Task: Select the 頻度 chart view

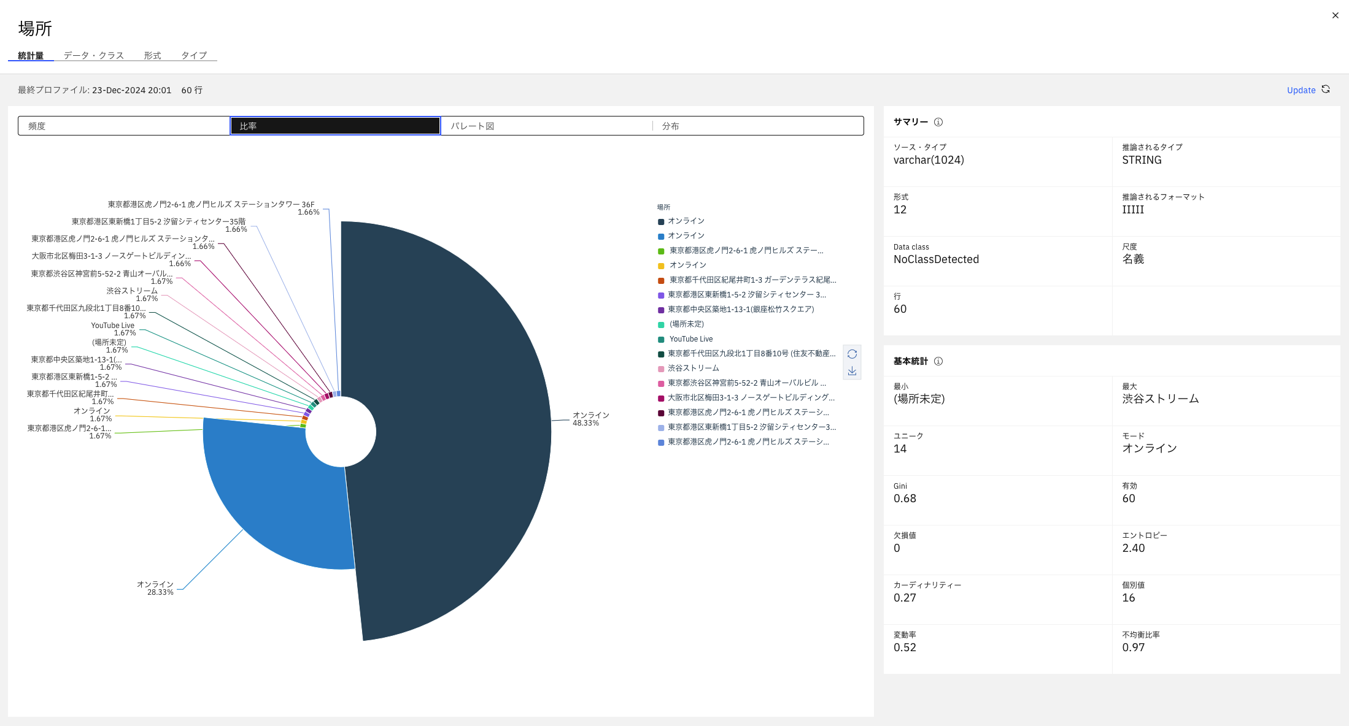Action: tap(124, 126)
